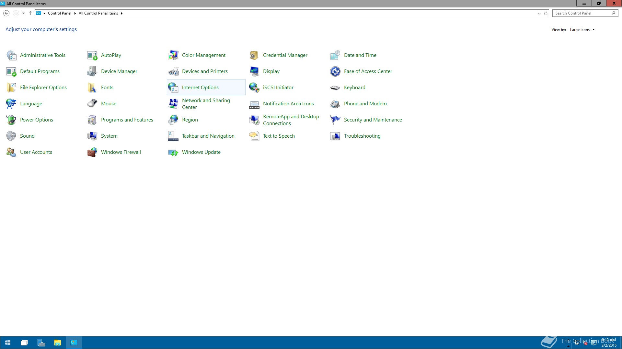Refresh the Control Panel view
The height and width of the screenshot is (349, 622).
point(546,13)
